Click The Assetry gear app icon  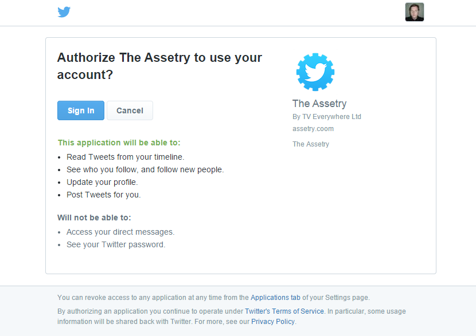(x=315, y=72)
